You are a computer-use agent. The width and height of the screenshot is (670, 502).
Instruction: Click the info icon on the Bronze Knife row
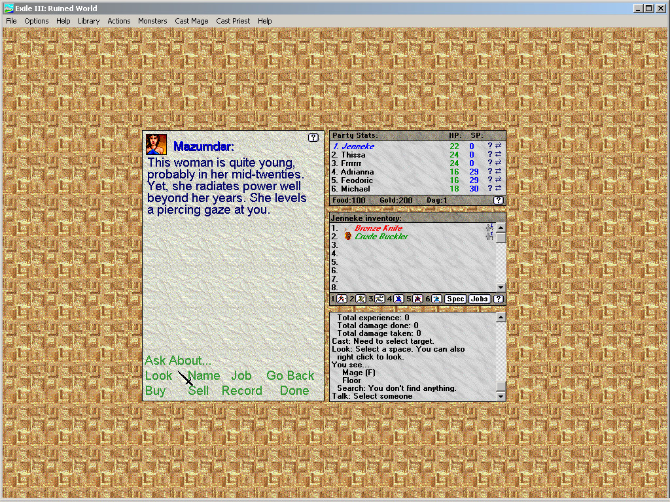[489, 227]
